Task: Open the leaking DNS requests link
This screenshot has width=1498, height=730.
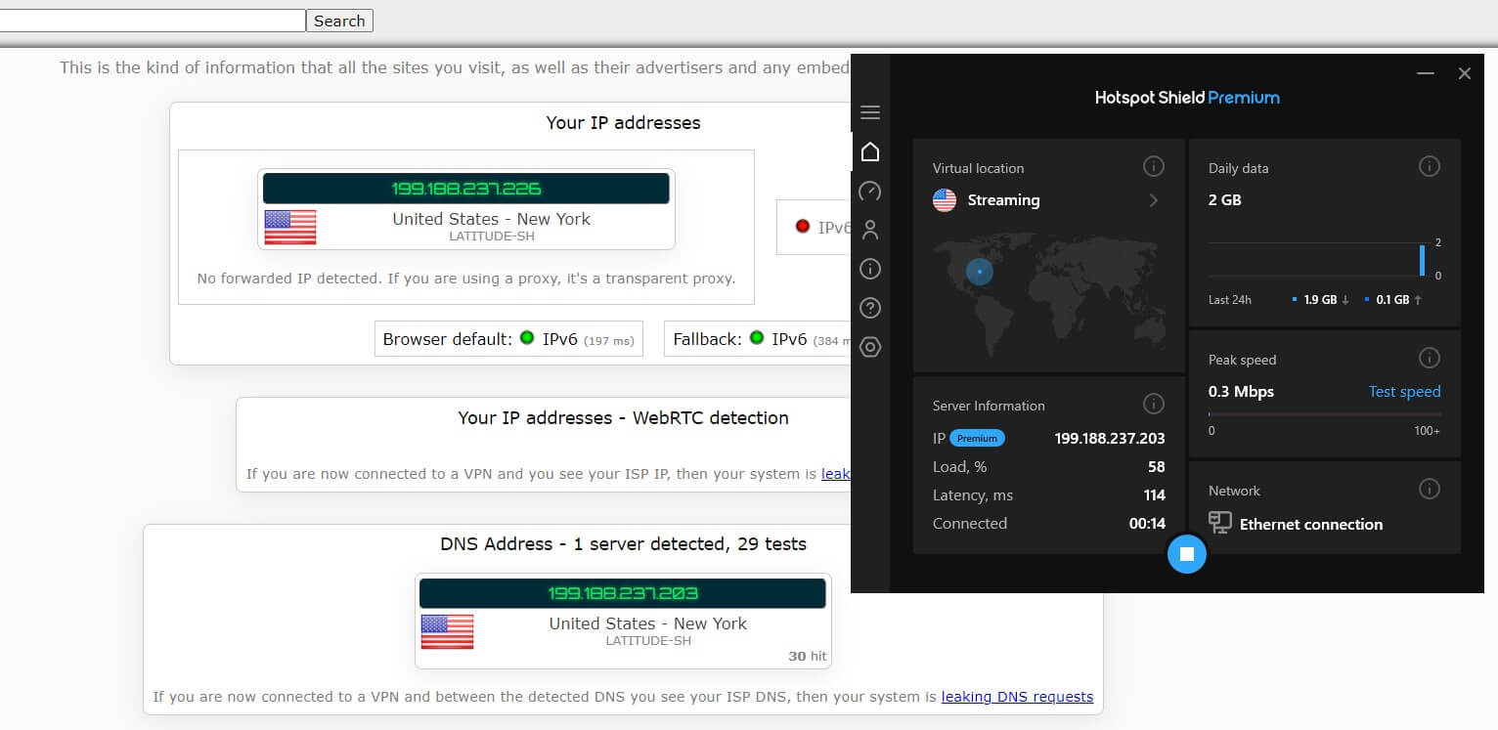Action: click(x=1017, y=697)
